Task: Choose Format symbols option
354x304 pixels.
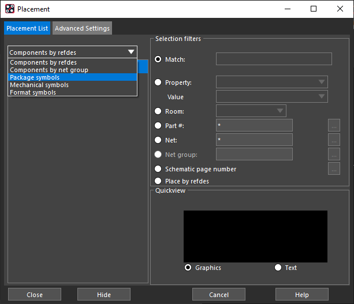Action: click(72, 92)
